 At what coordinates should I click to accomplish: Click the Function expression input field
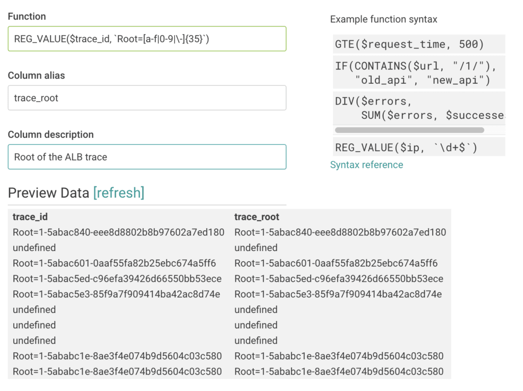[x=147, y=39]
